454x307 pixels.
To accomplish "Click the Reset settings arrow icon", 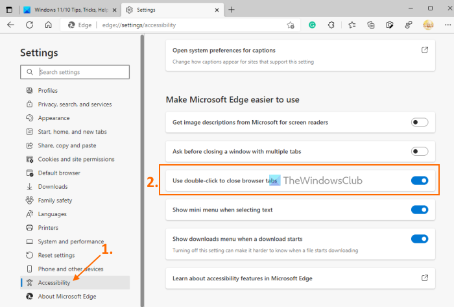I will coord(30,255).
